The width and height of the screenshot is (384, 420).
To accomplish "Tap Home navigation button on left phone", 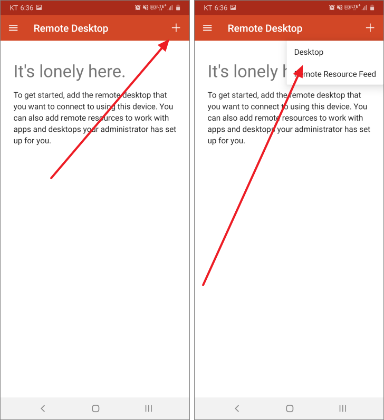I will point(95,408).
